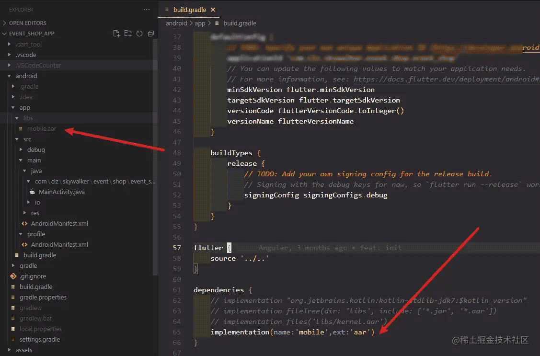Click line number 57 in the gutter
Viewport: 540px width, 356px height.
[x=177, y=248]
